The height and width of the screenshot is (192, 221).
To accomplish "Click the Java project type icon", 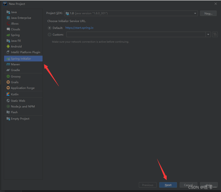I will coord(8,12).
